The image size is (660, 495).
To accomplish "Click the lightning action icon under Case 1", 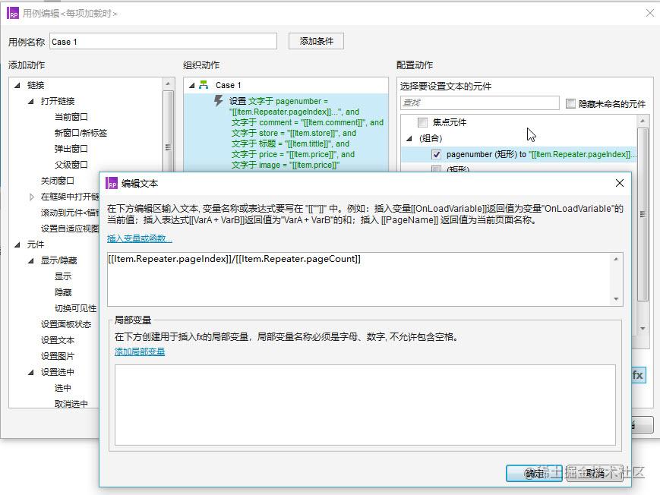I will [219, 101].
